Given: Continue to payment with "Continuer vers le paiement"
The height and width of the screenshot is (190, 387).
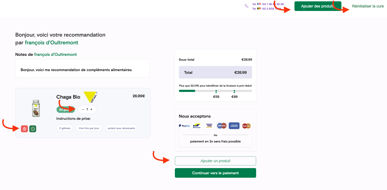Looking at the screenshot, I should (x=215, y=173).
